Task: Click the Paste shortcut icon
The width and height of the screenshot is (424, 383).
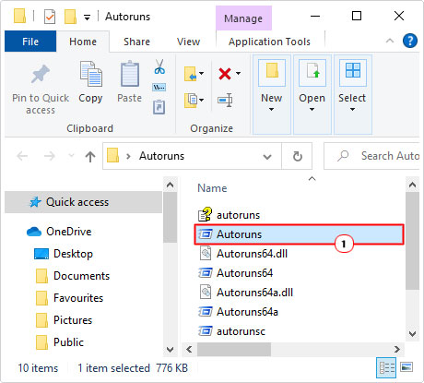Action: click(x=159, y=107)
